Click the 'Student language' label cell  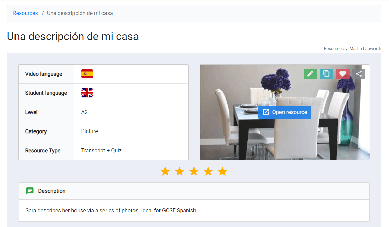(47, 93)
